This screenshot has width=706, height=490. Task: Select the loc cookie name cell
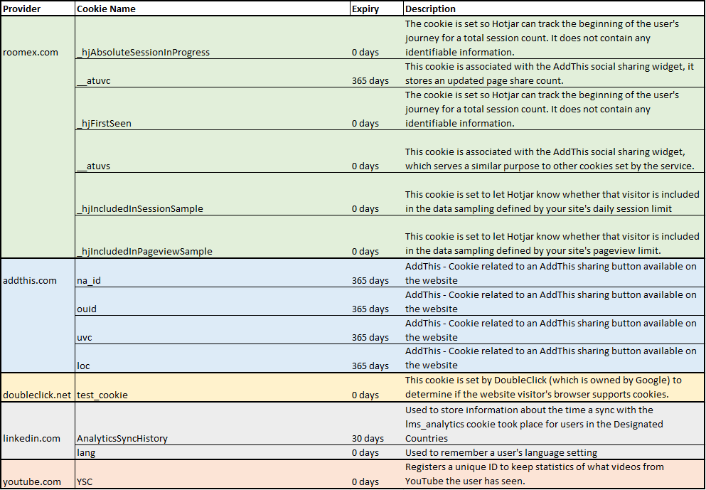(213, 358)
